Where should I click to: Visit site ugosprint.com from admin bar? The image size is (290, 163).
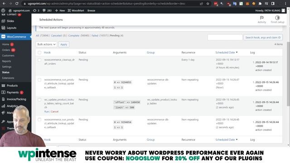click(19, 10)
